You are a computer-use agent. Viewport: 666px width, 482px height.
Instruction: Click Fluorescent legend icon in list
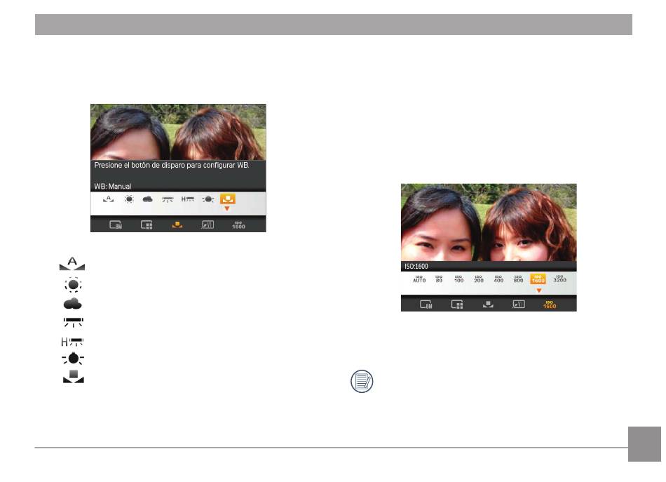(73, 322)
